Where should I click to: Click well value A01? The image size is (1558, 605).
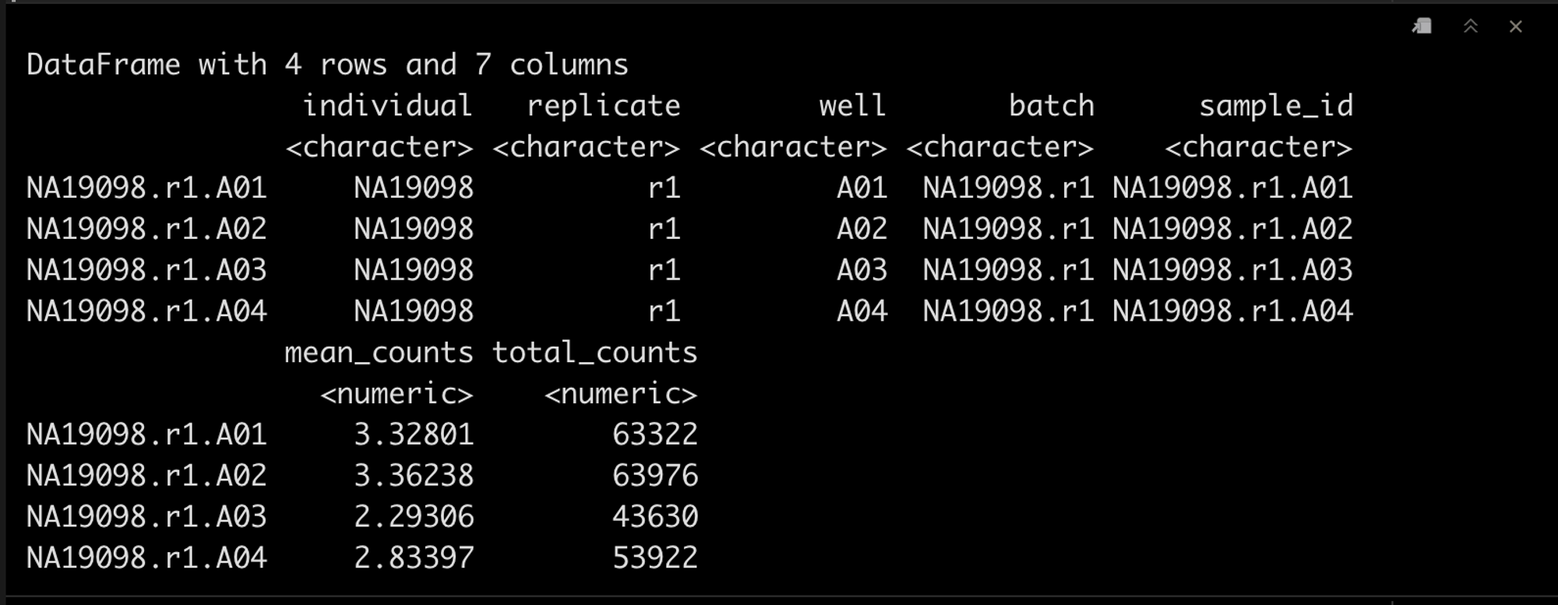[862, 188]
